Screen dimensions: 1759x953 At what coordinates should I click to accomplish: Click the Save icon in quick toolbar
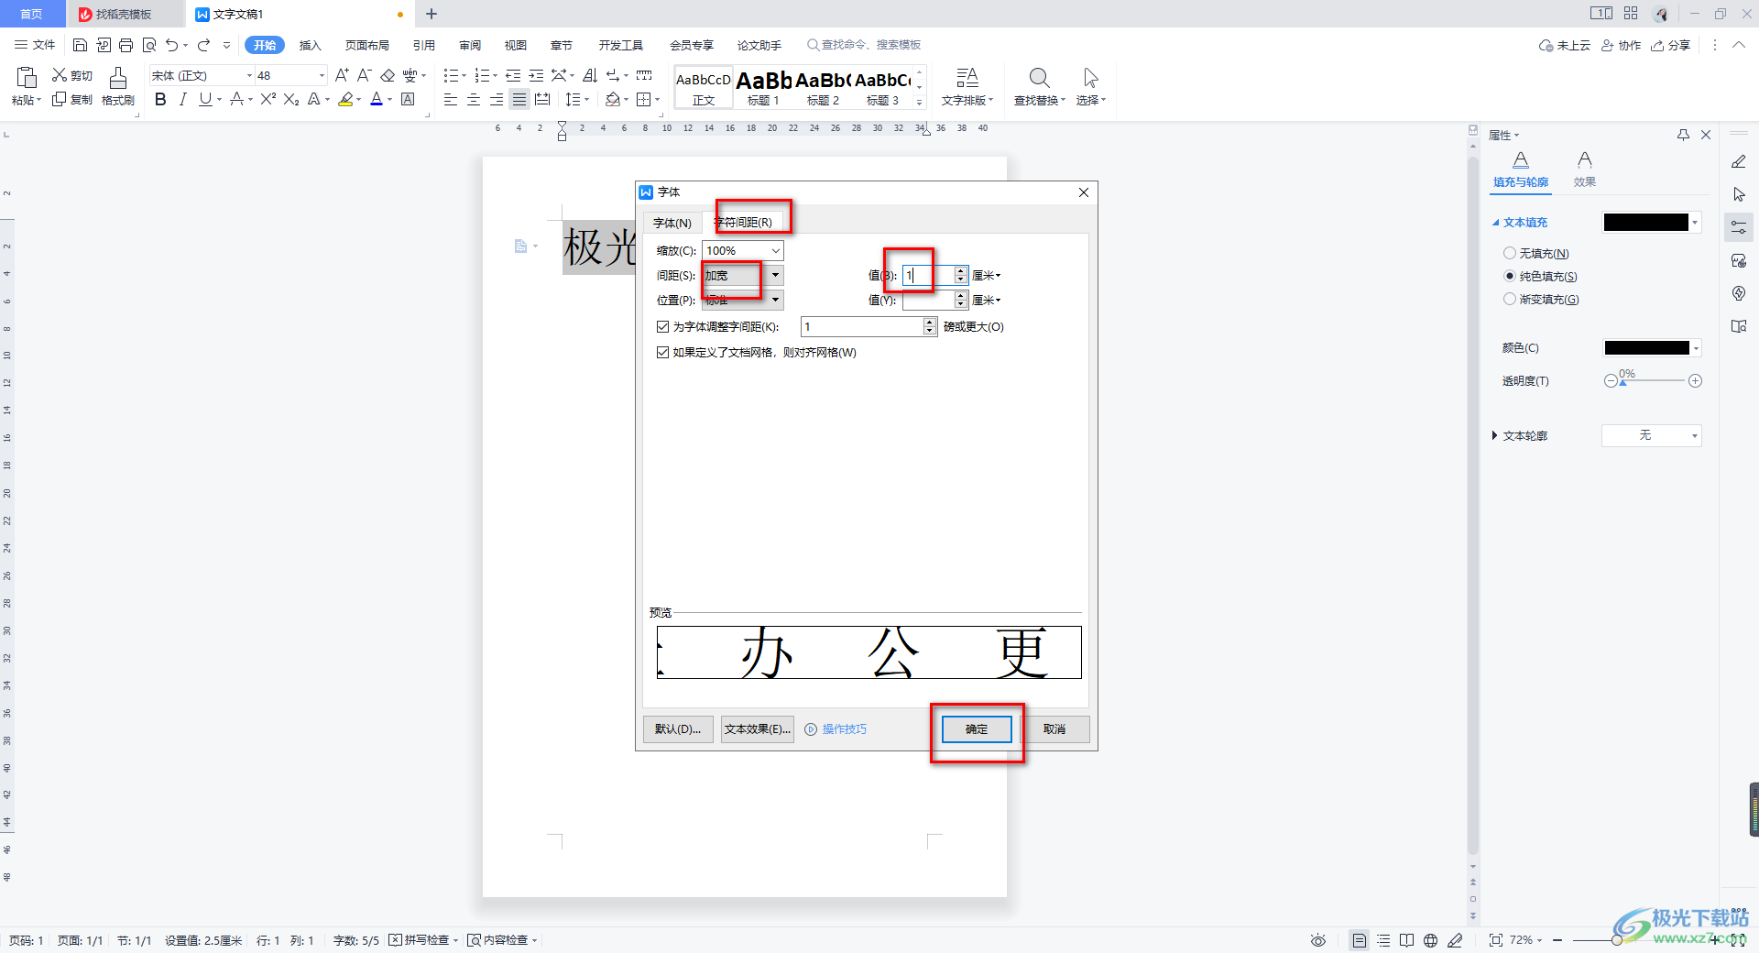[x=80, y=45]
